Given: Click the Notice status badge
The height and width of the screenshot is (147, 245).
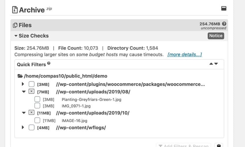Looking at the screenshot, I should tap(216, 36).
